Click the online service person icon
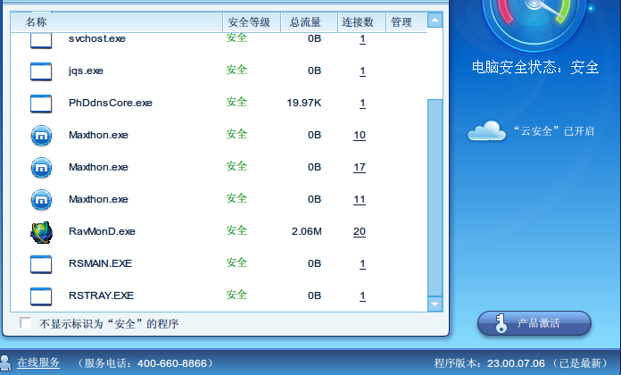Viewport: 621px width, 375px height. tap(5, 363)
